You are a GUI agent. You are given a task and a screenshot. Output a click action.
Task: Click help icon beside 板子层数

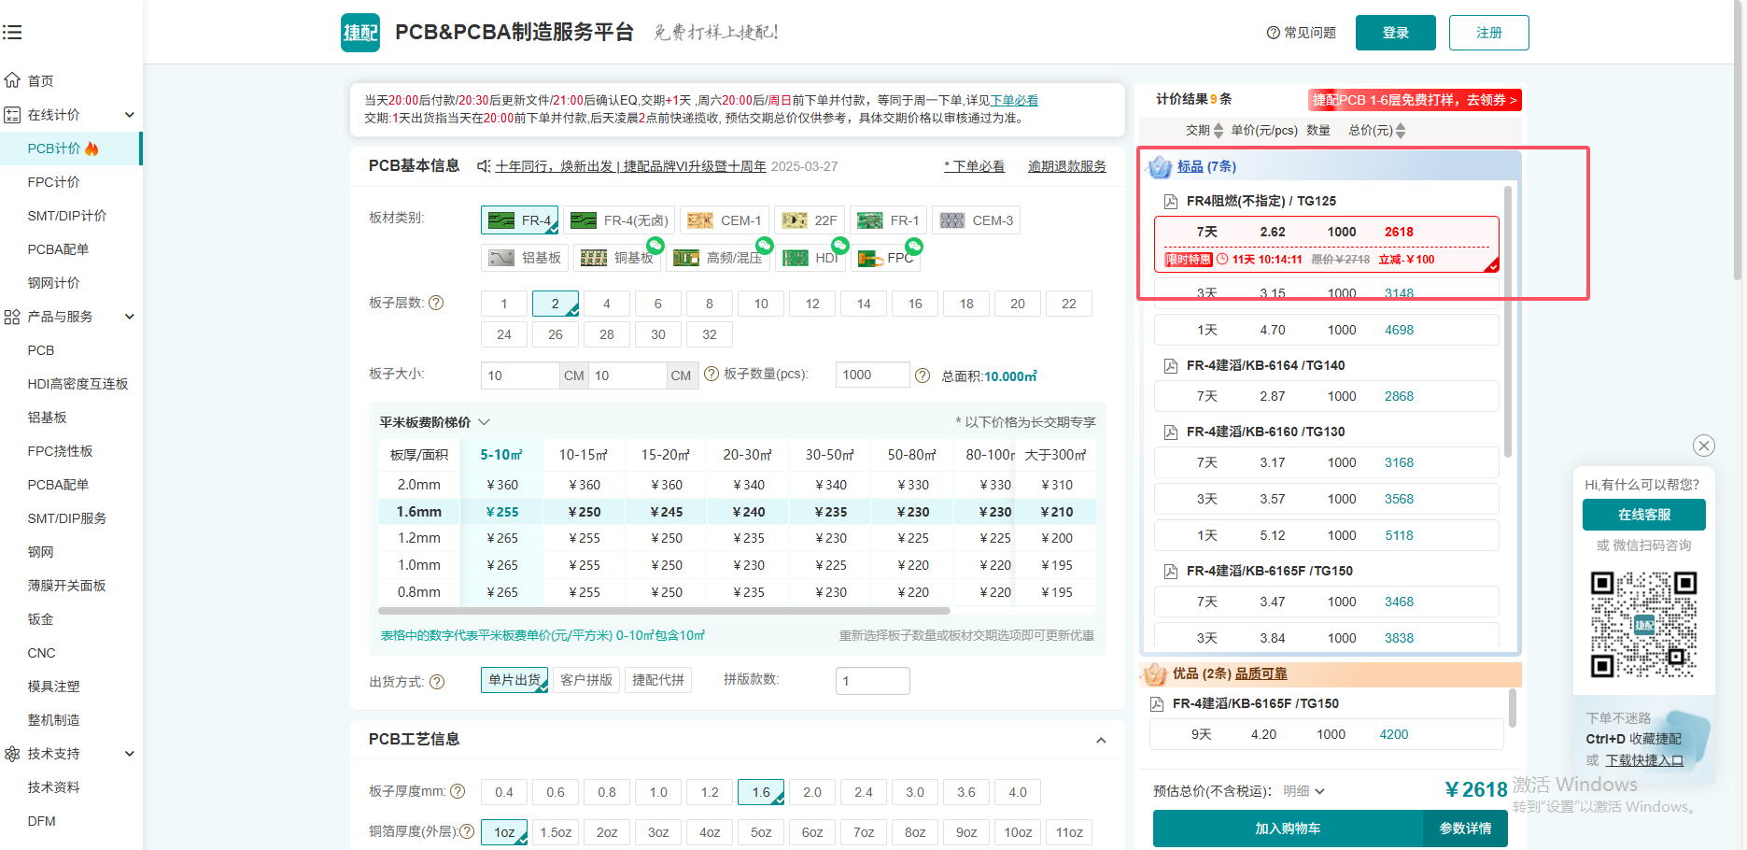[436, 303]
